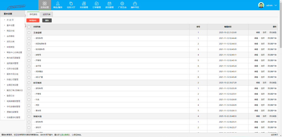
Task: Click 添加类型 in the 和平精英 row
Action: coord(273,83)
